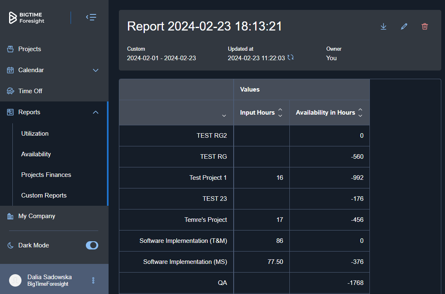Click the BigTime Foresight logo

coord(27,18)
